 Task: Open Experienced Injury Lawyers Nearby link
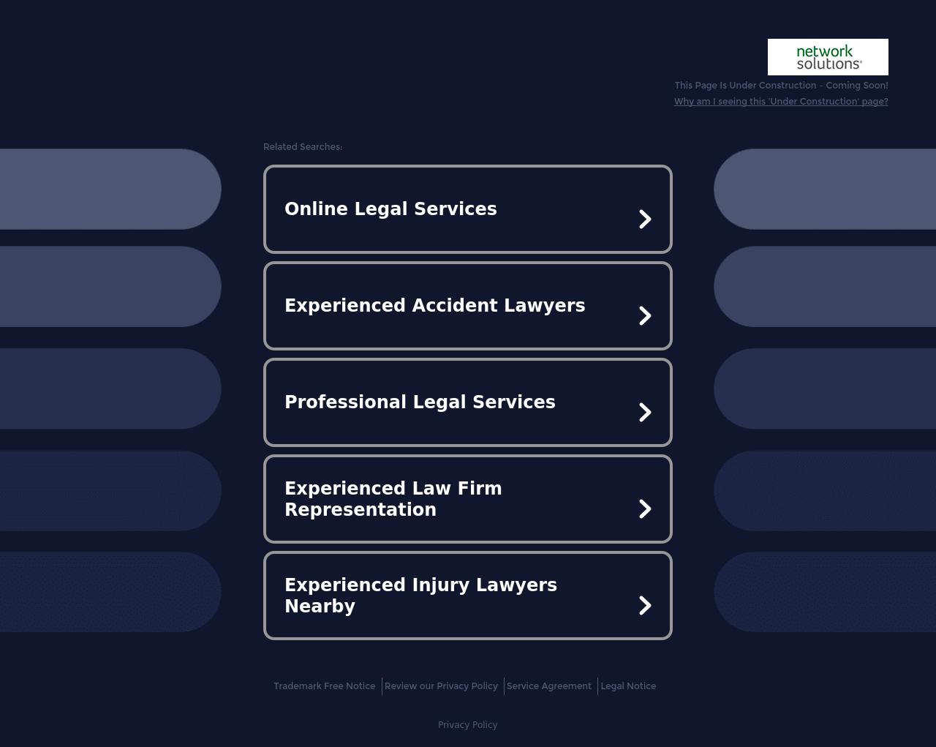click(468, 596)
